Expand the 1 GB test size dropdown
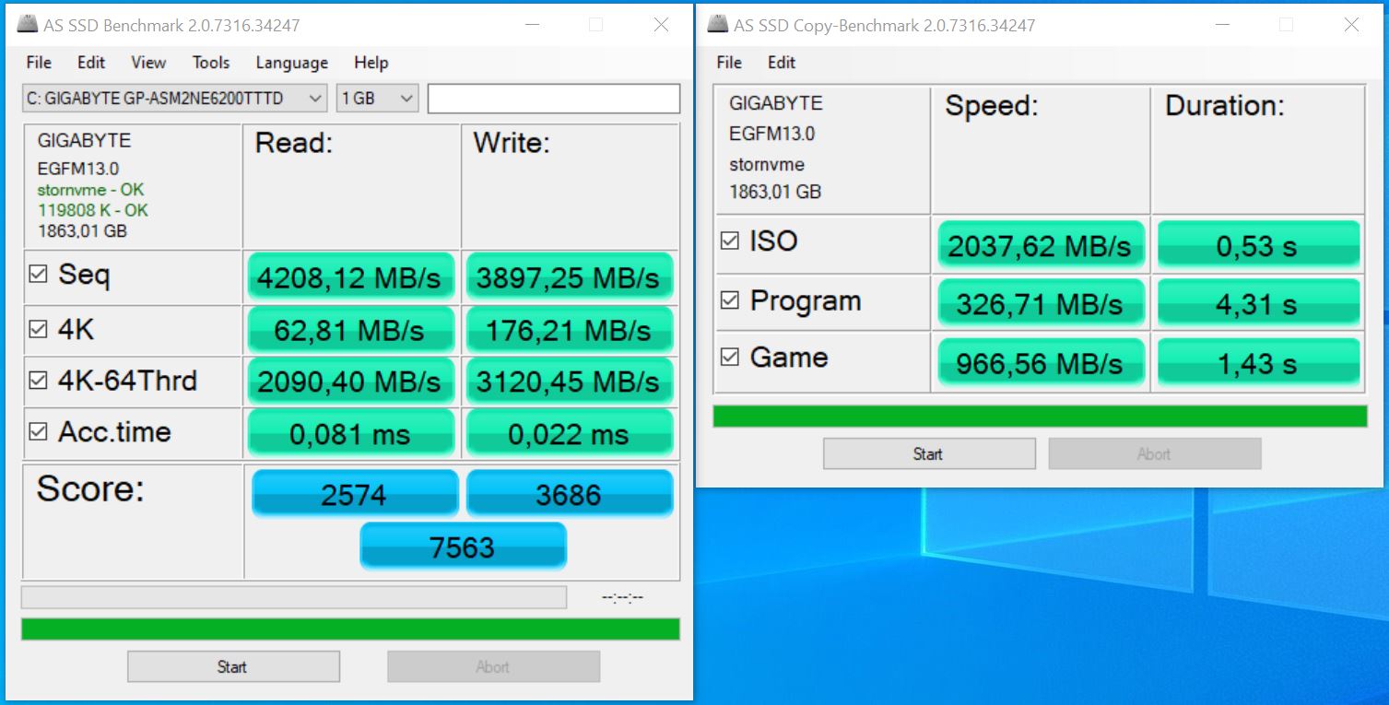Viewport: 1389px width, 705px height. tap(378, 98)
